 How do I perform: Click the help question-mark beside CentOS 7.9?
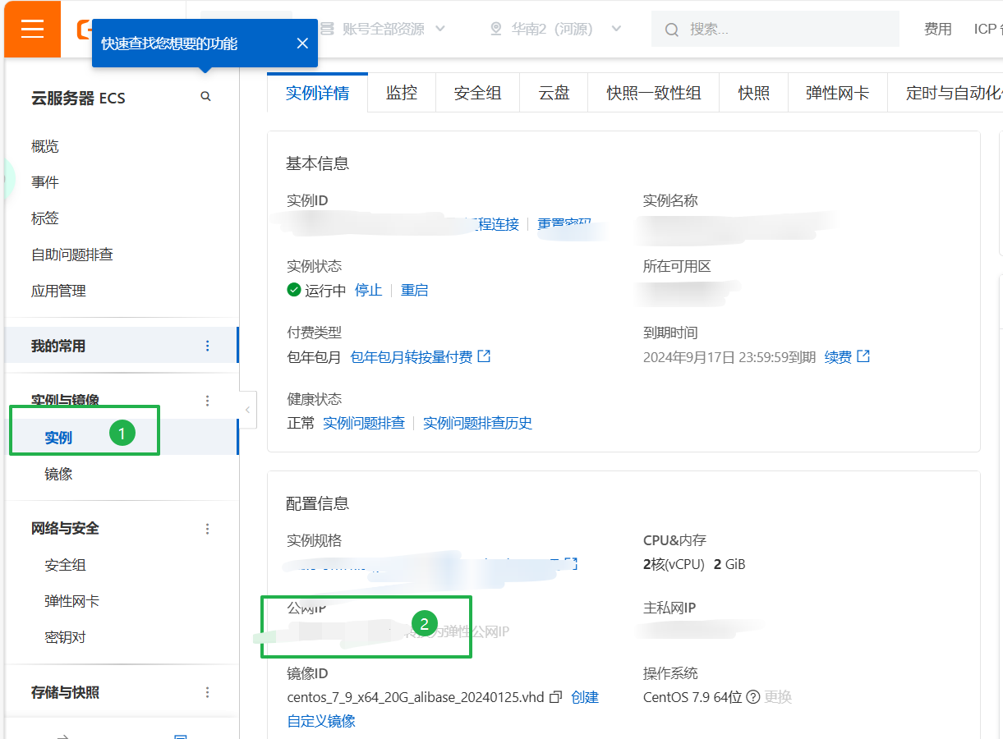click(752, 697)
